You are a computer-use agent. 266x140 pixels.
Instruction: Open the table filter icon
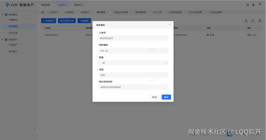click(x=246, y=21)
